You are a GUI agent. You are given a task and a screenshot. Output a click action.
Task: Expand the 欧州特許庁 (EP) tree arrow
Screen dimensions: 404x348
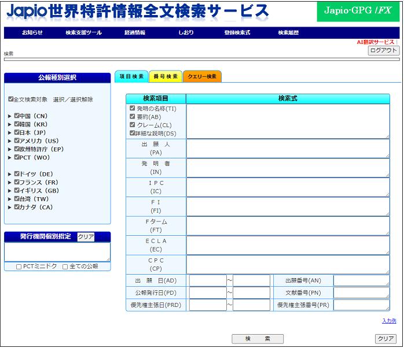click(9, 149)
